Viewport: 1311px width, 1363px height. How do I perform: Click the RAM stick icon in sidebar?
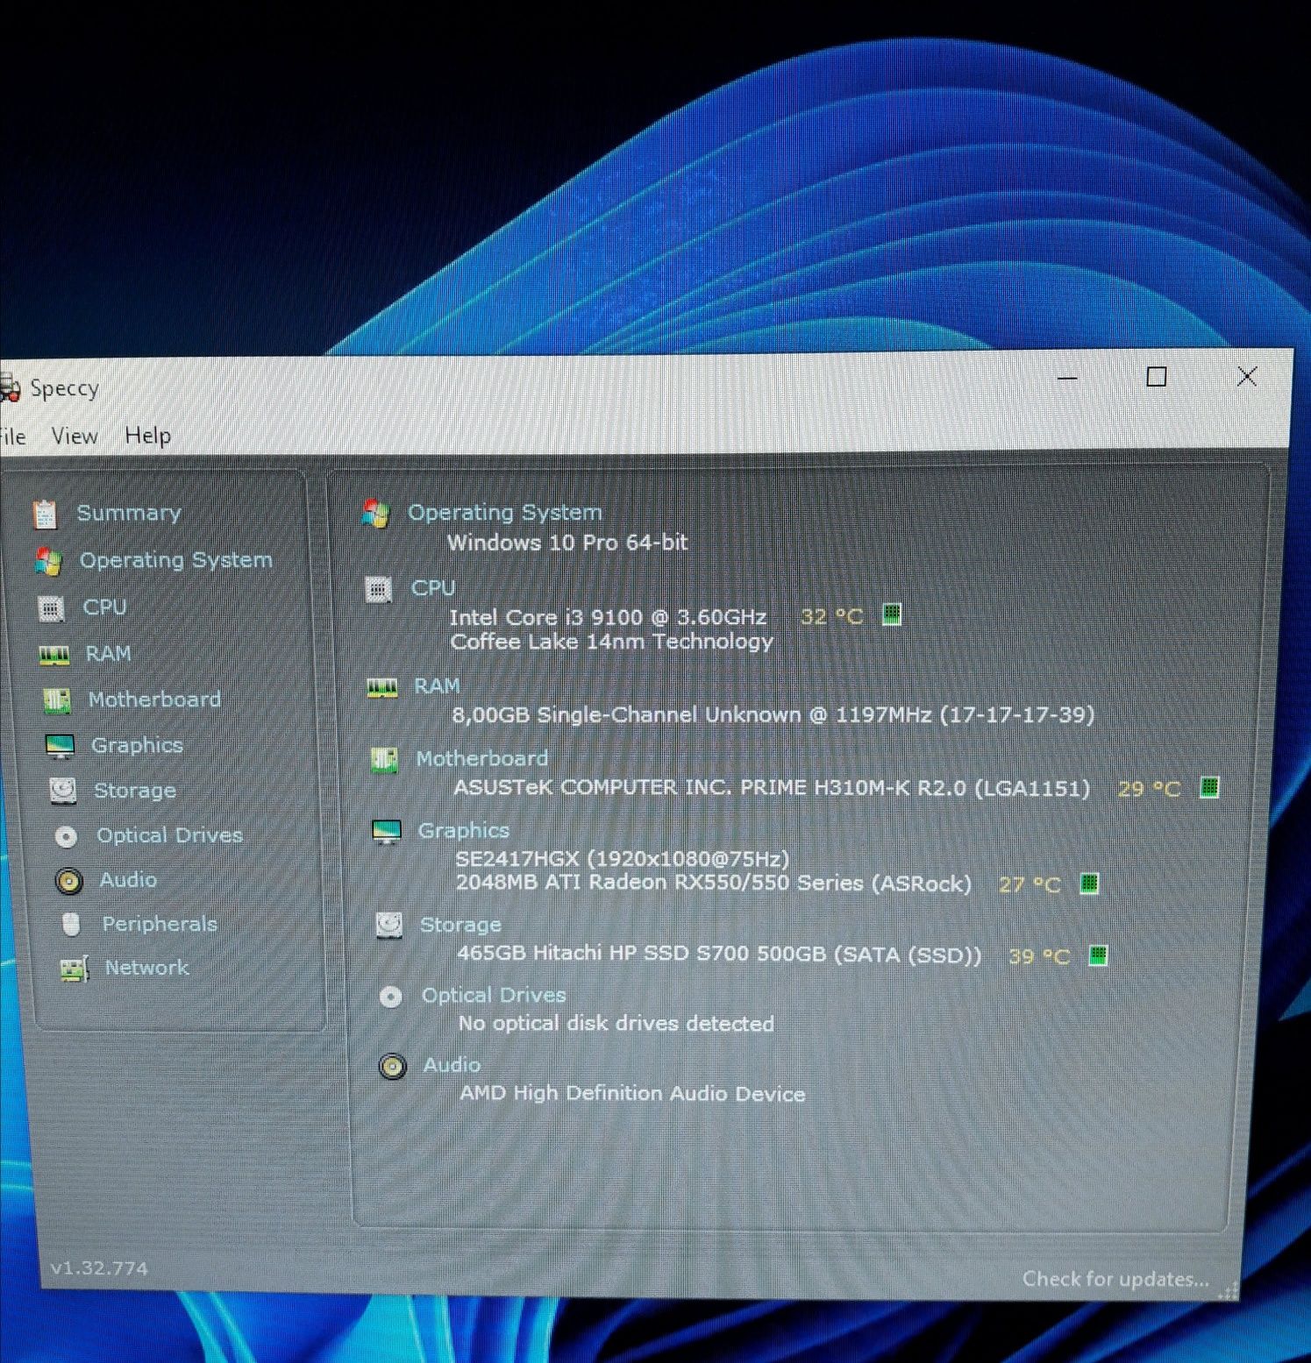(x=54, y=655)
